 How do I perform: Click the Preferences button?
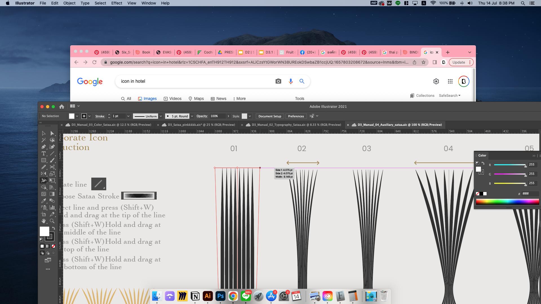coord(296,116)
